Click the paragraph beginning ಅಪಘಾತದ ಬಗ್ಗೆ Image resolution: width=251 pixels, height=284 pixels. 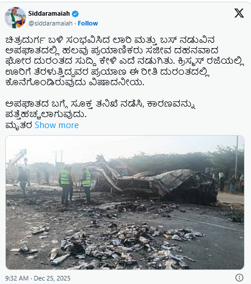click(100, 109)
